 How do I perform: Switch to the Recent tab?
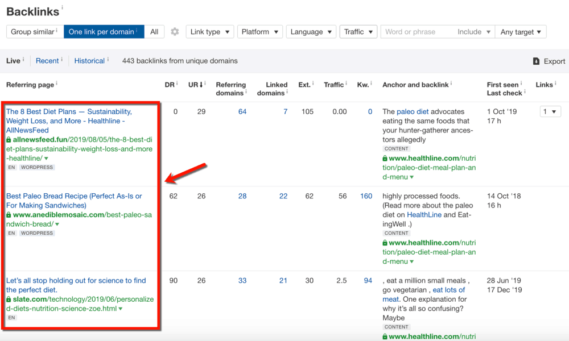[x=48, y=60]
